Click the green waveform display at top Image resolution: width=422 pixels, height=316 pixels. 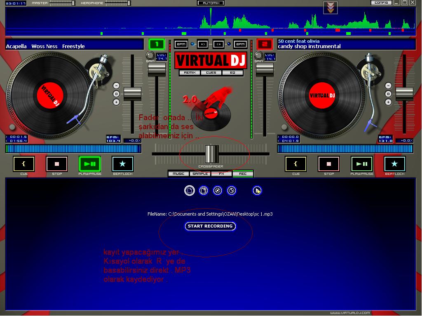tap(211, 21)
